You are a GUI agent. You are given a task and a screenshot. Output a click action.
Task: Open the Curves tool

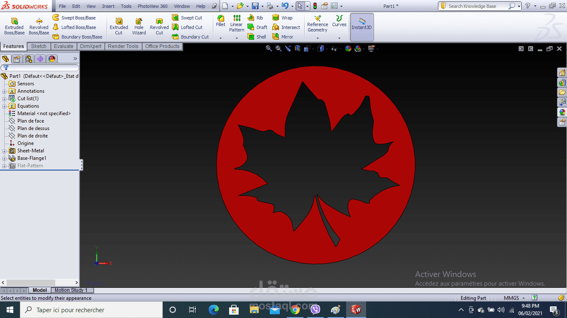coord(339,21)
